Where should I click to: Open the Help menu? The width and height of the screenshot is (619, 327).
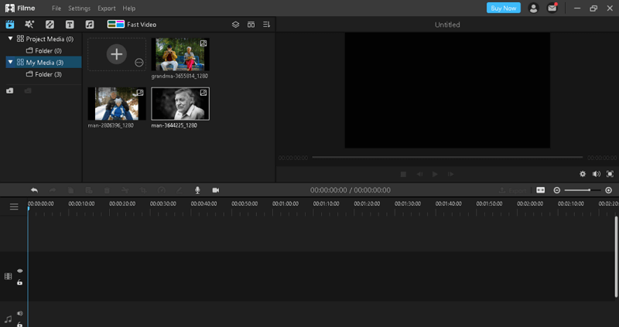point(128,8)
